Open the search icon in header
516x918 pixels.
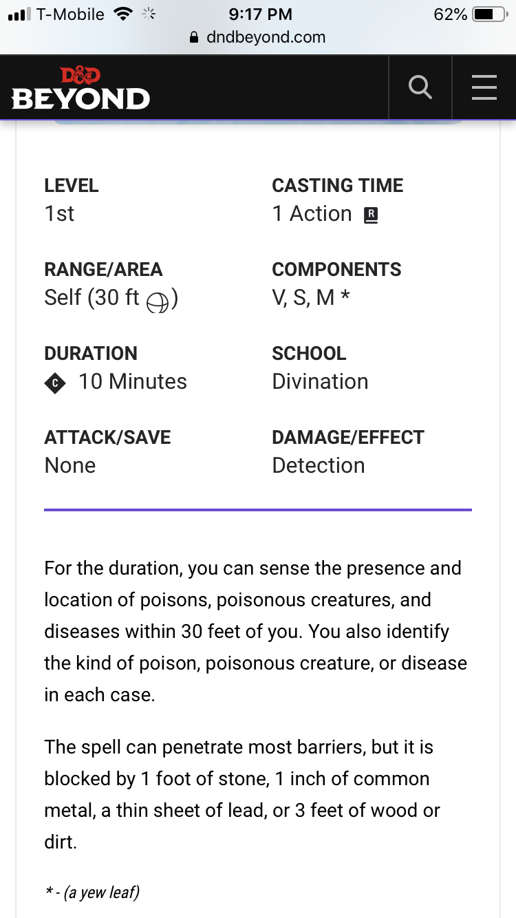click(x=420, y=87)
